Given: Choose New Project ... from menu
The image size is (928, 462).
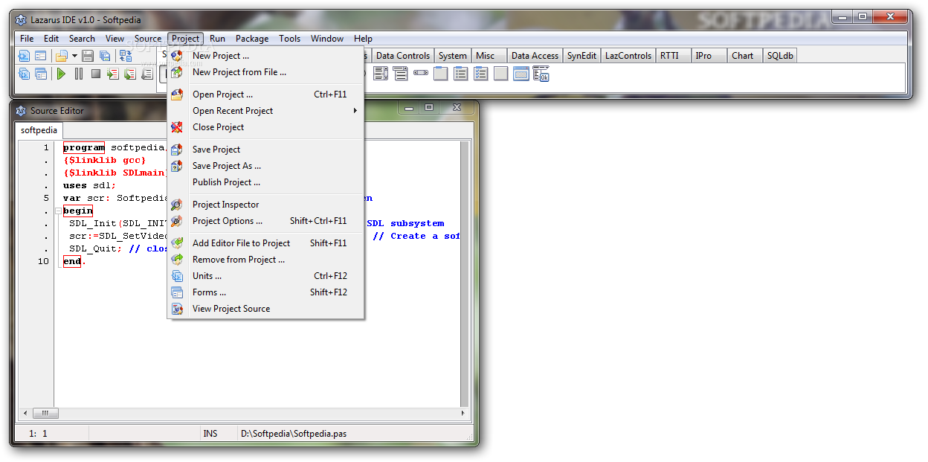Looking at the screenshot, I should pyautogui.click(x=266, y=56).
